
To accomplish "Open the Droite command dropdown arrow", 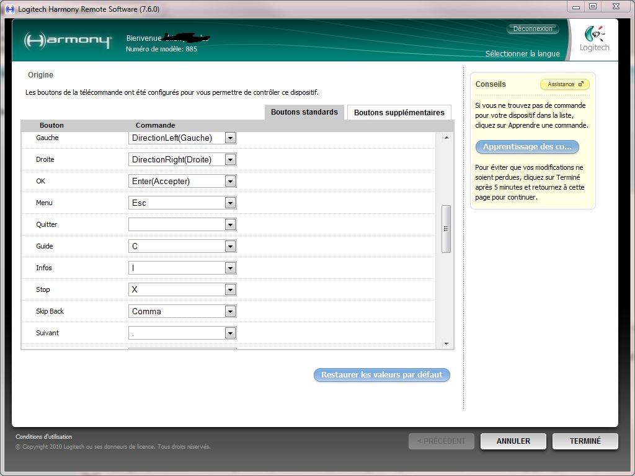I will pyautogui.click(x=230, y=159).
